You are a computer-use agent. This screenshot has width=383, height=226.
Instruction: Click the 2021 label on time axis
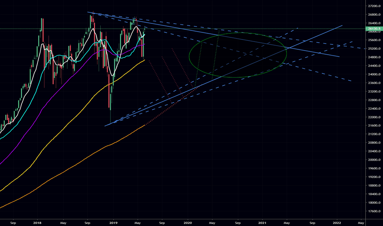click(x=262, y=223)
